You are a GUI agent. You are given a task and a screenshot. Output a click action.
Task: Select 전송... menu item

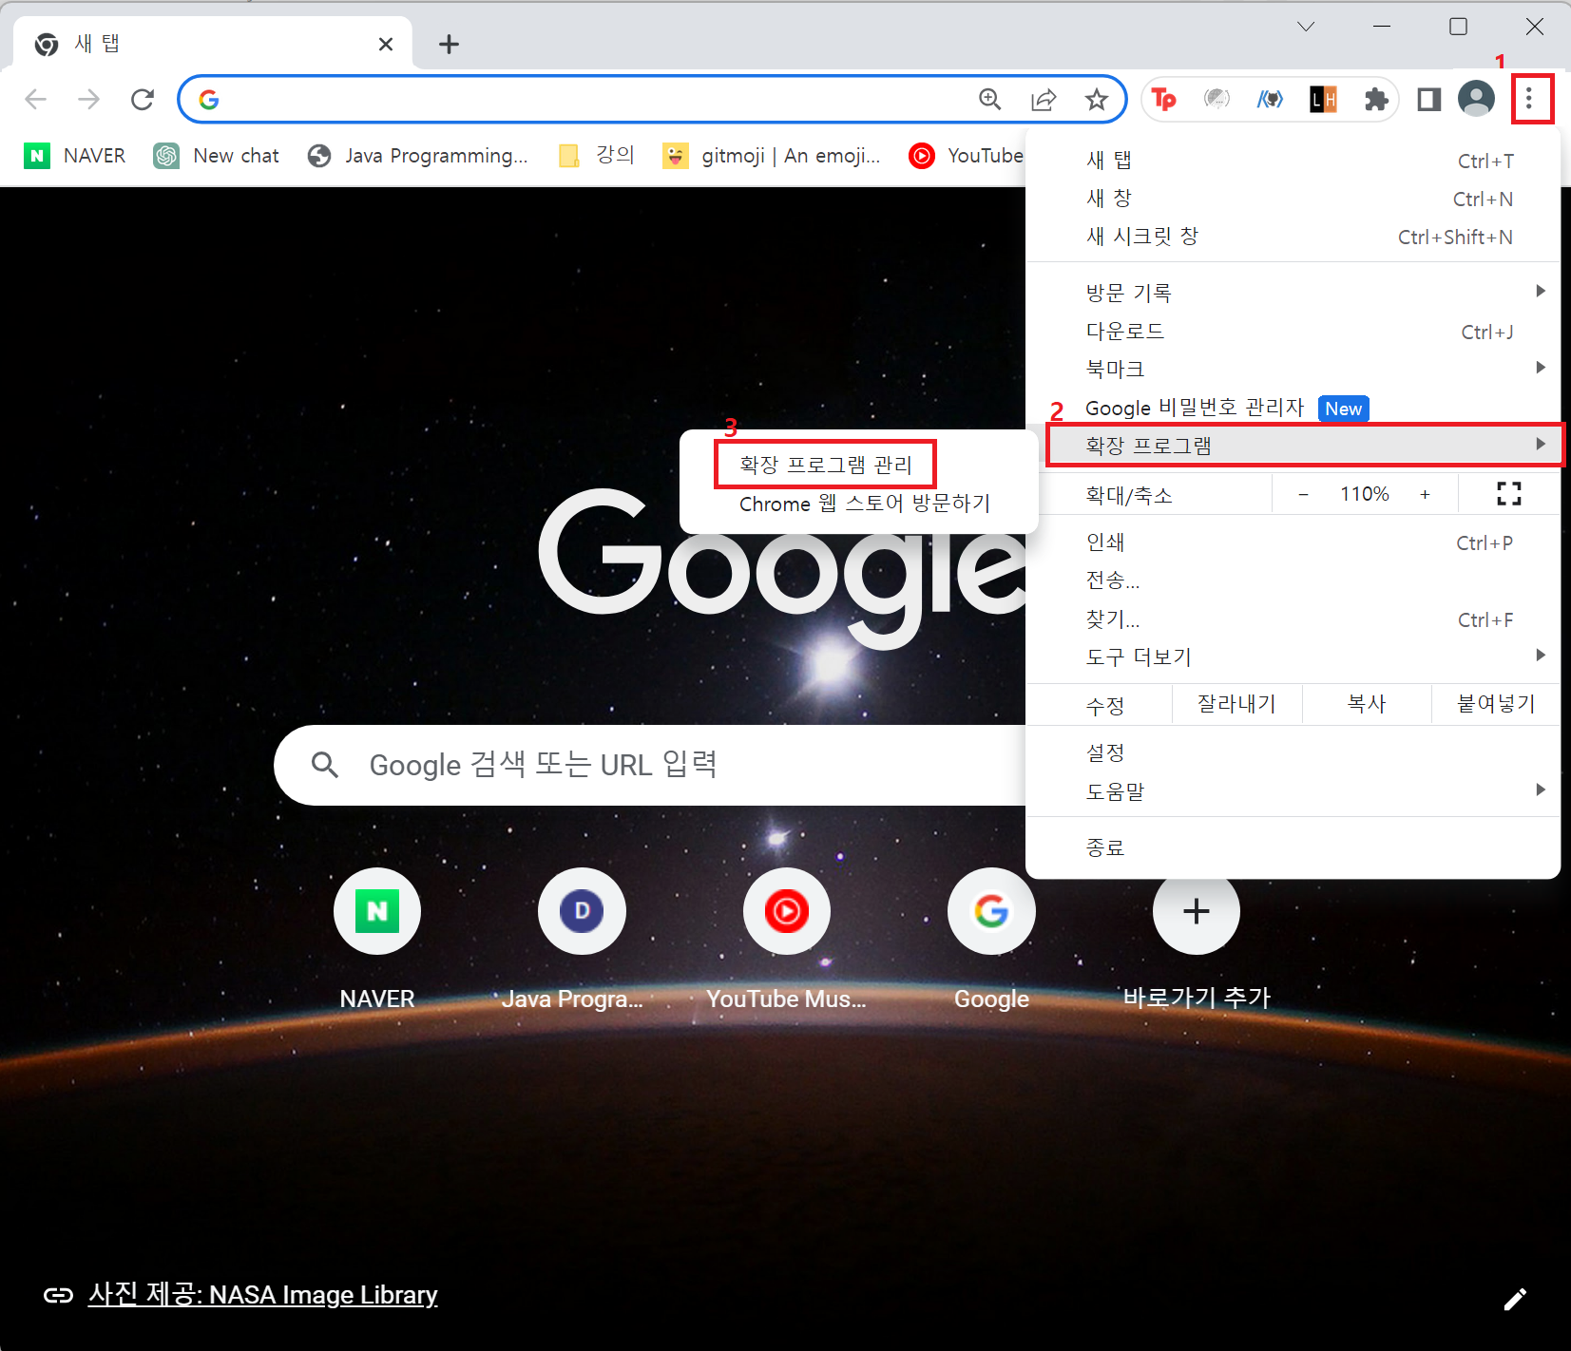coord(1293,580)
